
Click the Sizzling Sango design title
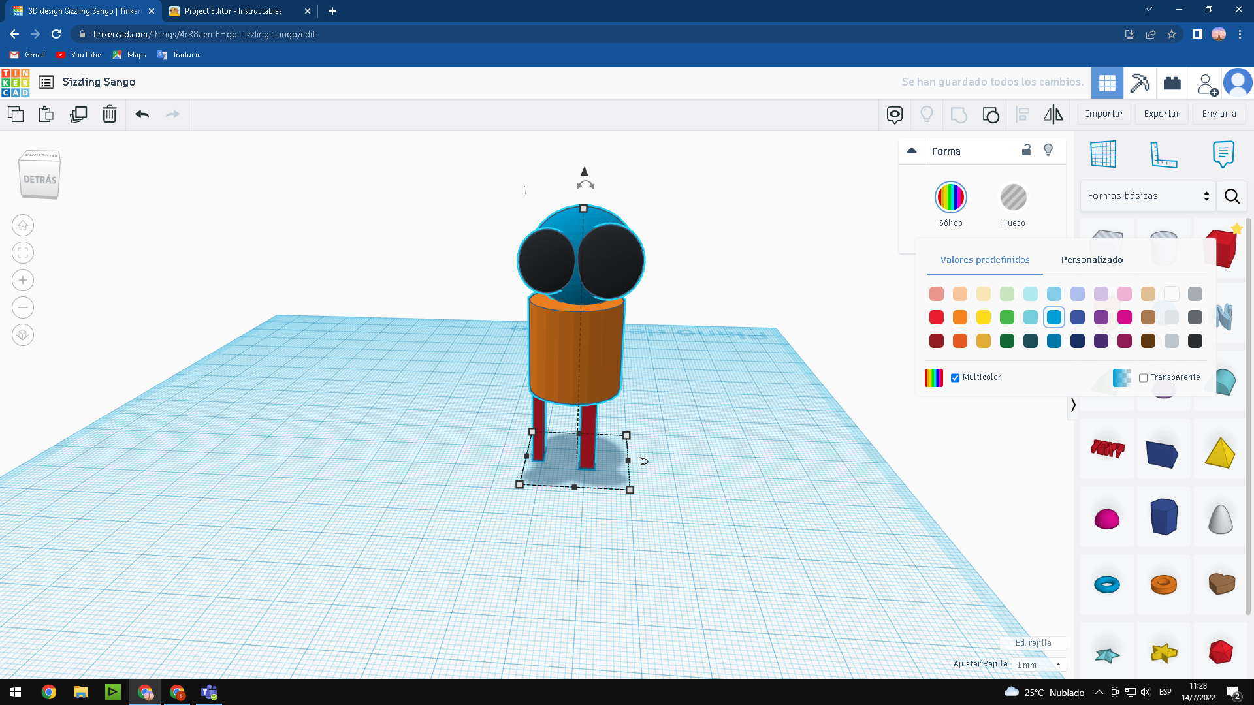pyautogui.click(x=99, y=82)
